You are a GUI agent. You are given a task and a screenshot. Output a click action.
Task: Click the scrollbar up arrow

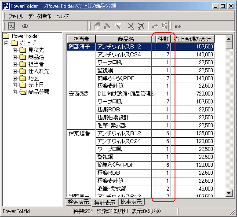(229, 39)
